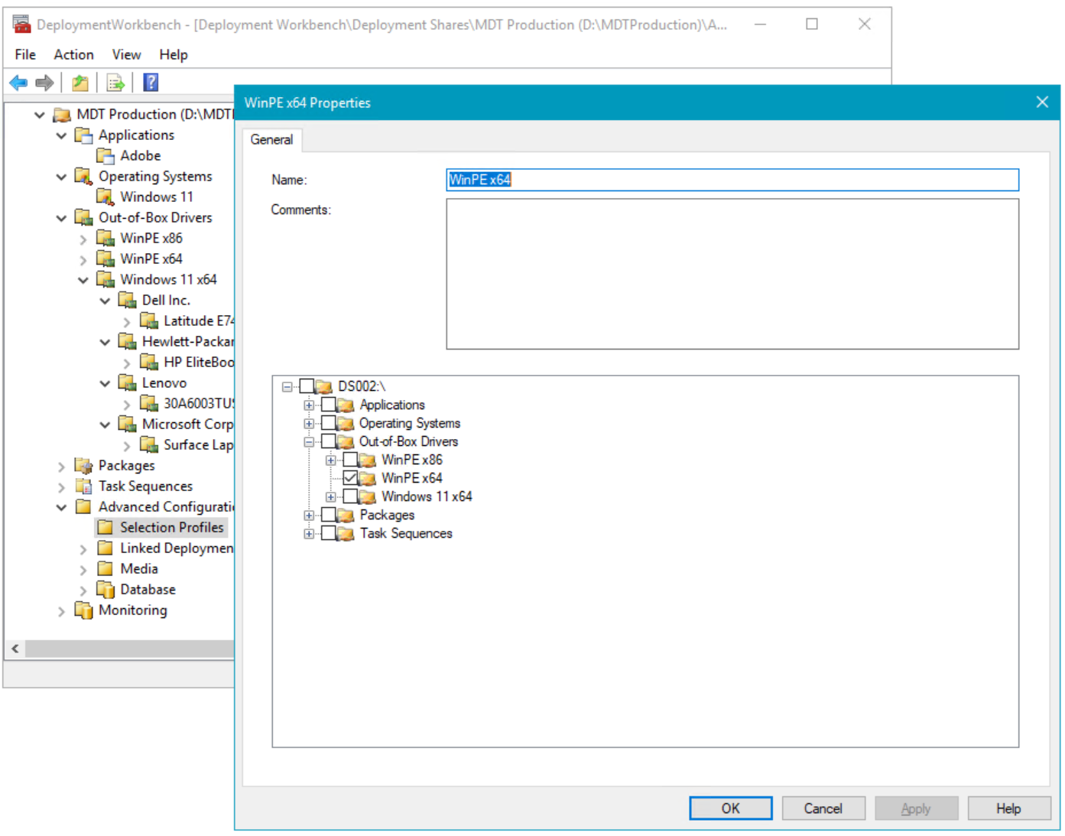
Task: Click inside the Comments text box
Action: (732, 274)
